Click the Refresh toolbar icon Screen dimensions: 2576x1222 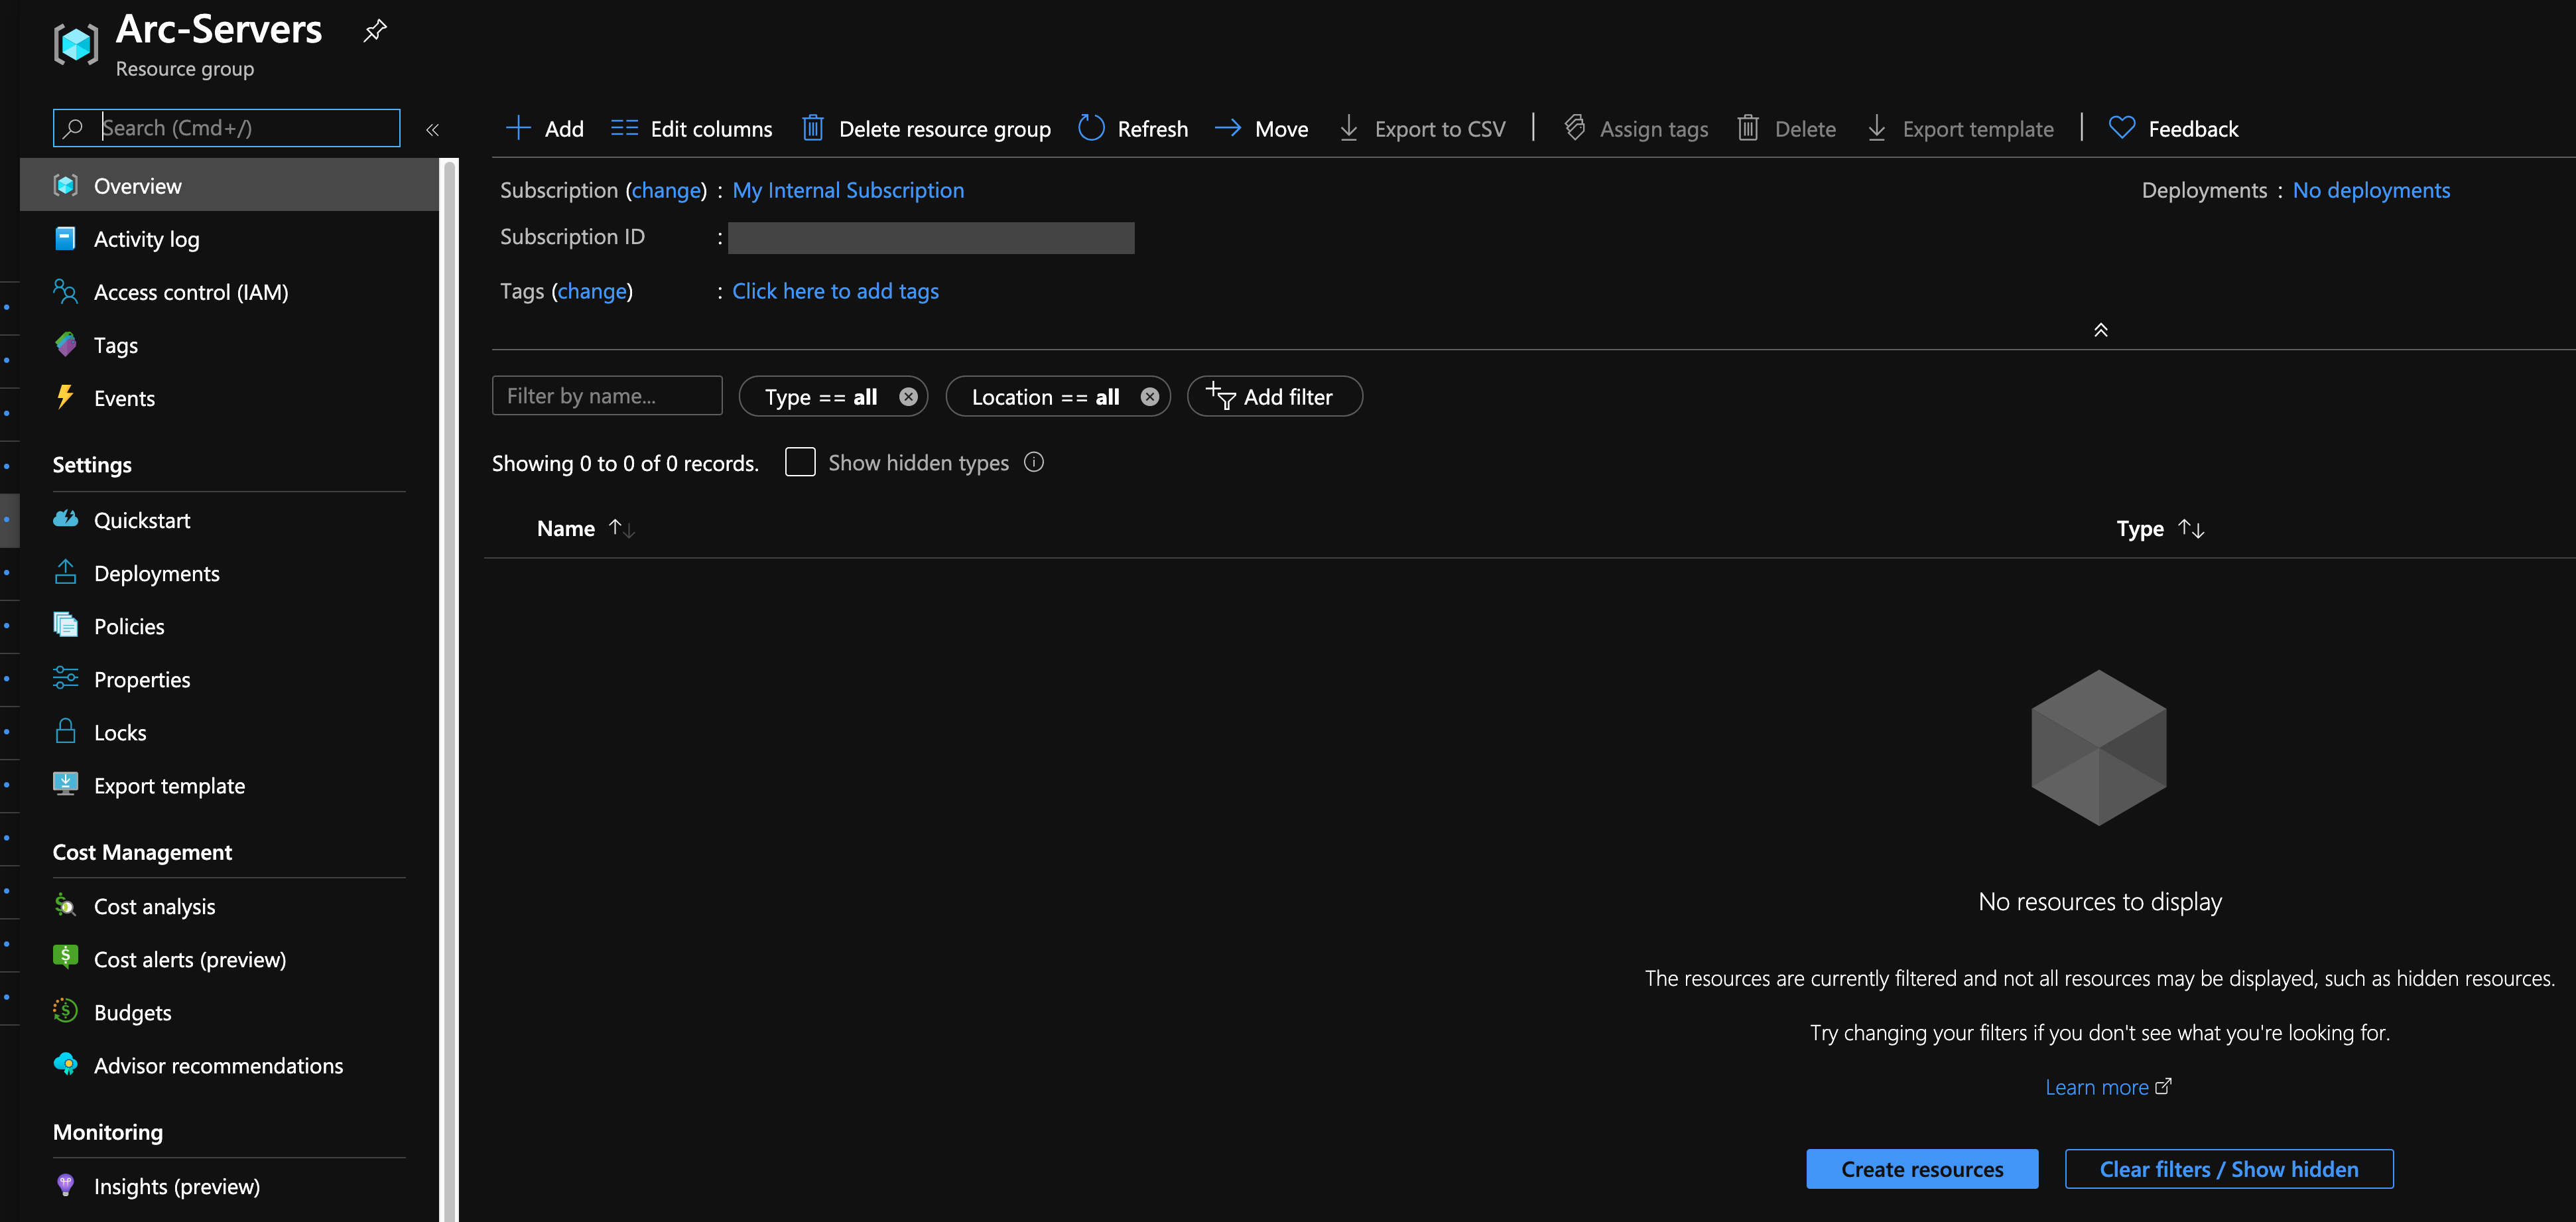point(1091,128)
